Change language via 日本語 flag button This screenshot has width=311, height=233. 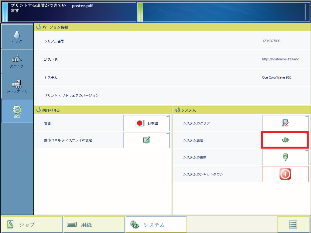(146, 123)
